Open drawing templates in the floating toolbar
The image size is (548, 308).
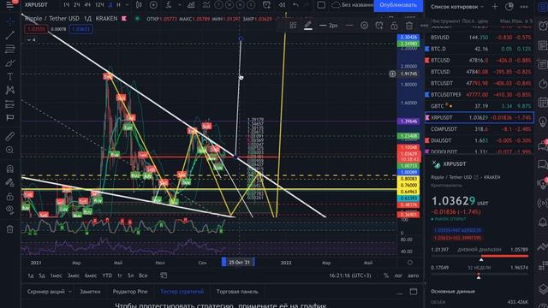point(293,26)
